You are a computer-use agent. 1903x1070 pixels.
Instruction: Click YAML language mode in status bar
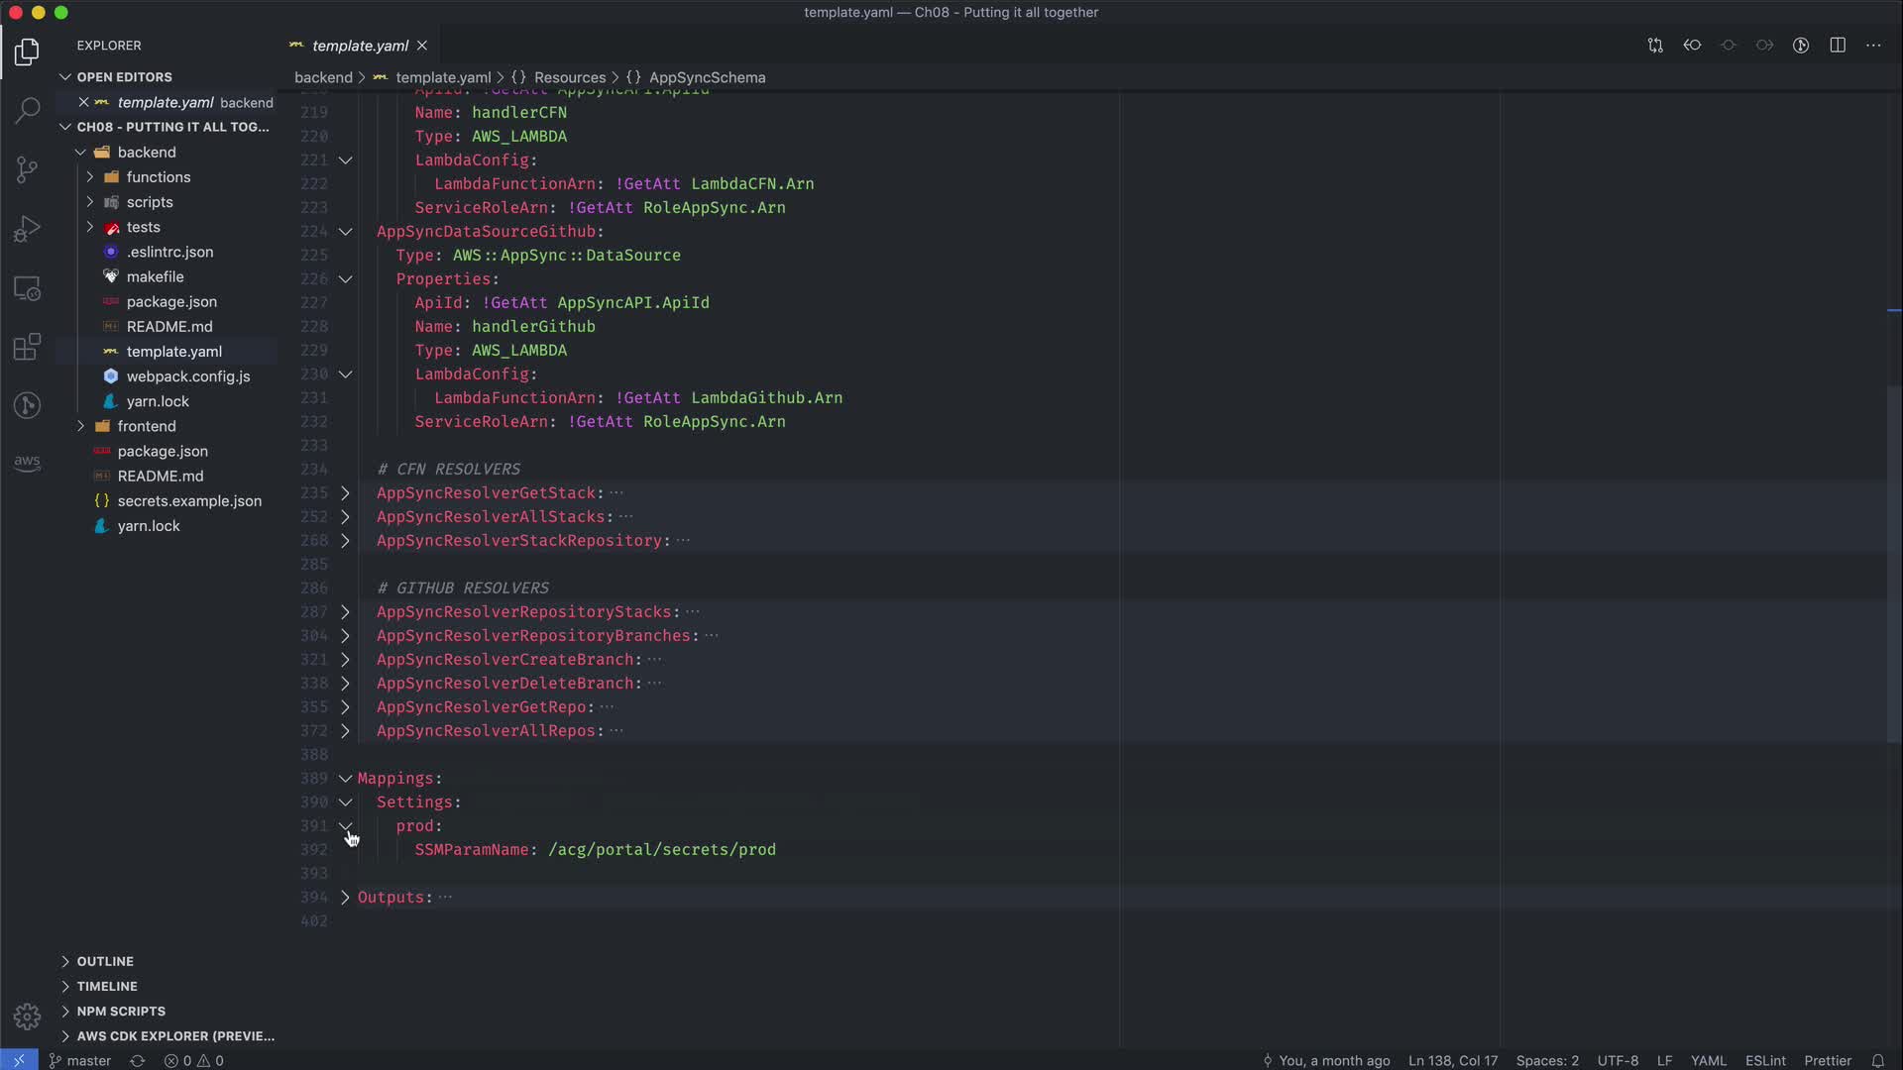point(1708,1060)
